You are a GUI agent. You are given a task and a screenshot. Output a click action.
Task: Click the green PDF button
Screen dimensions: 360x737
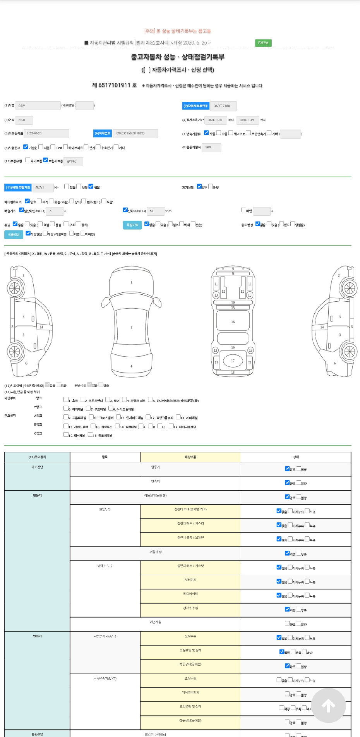pyautogui.click(x=263, y=43)
